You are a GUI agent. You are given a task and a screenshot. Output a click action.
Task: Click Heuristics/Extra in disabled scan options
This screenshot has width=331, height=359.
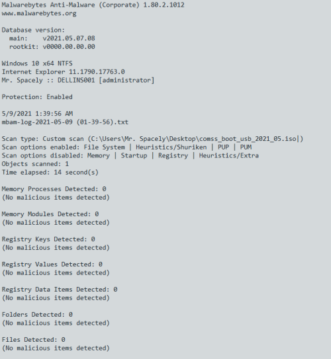tap(229, 155)
